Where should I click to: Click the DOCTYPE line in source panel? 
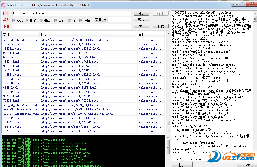point(202,12)
